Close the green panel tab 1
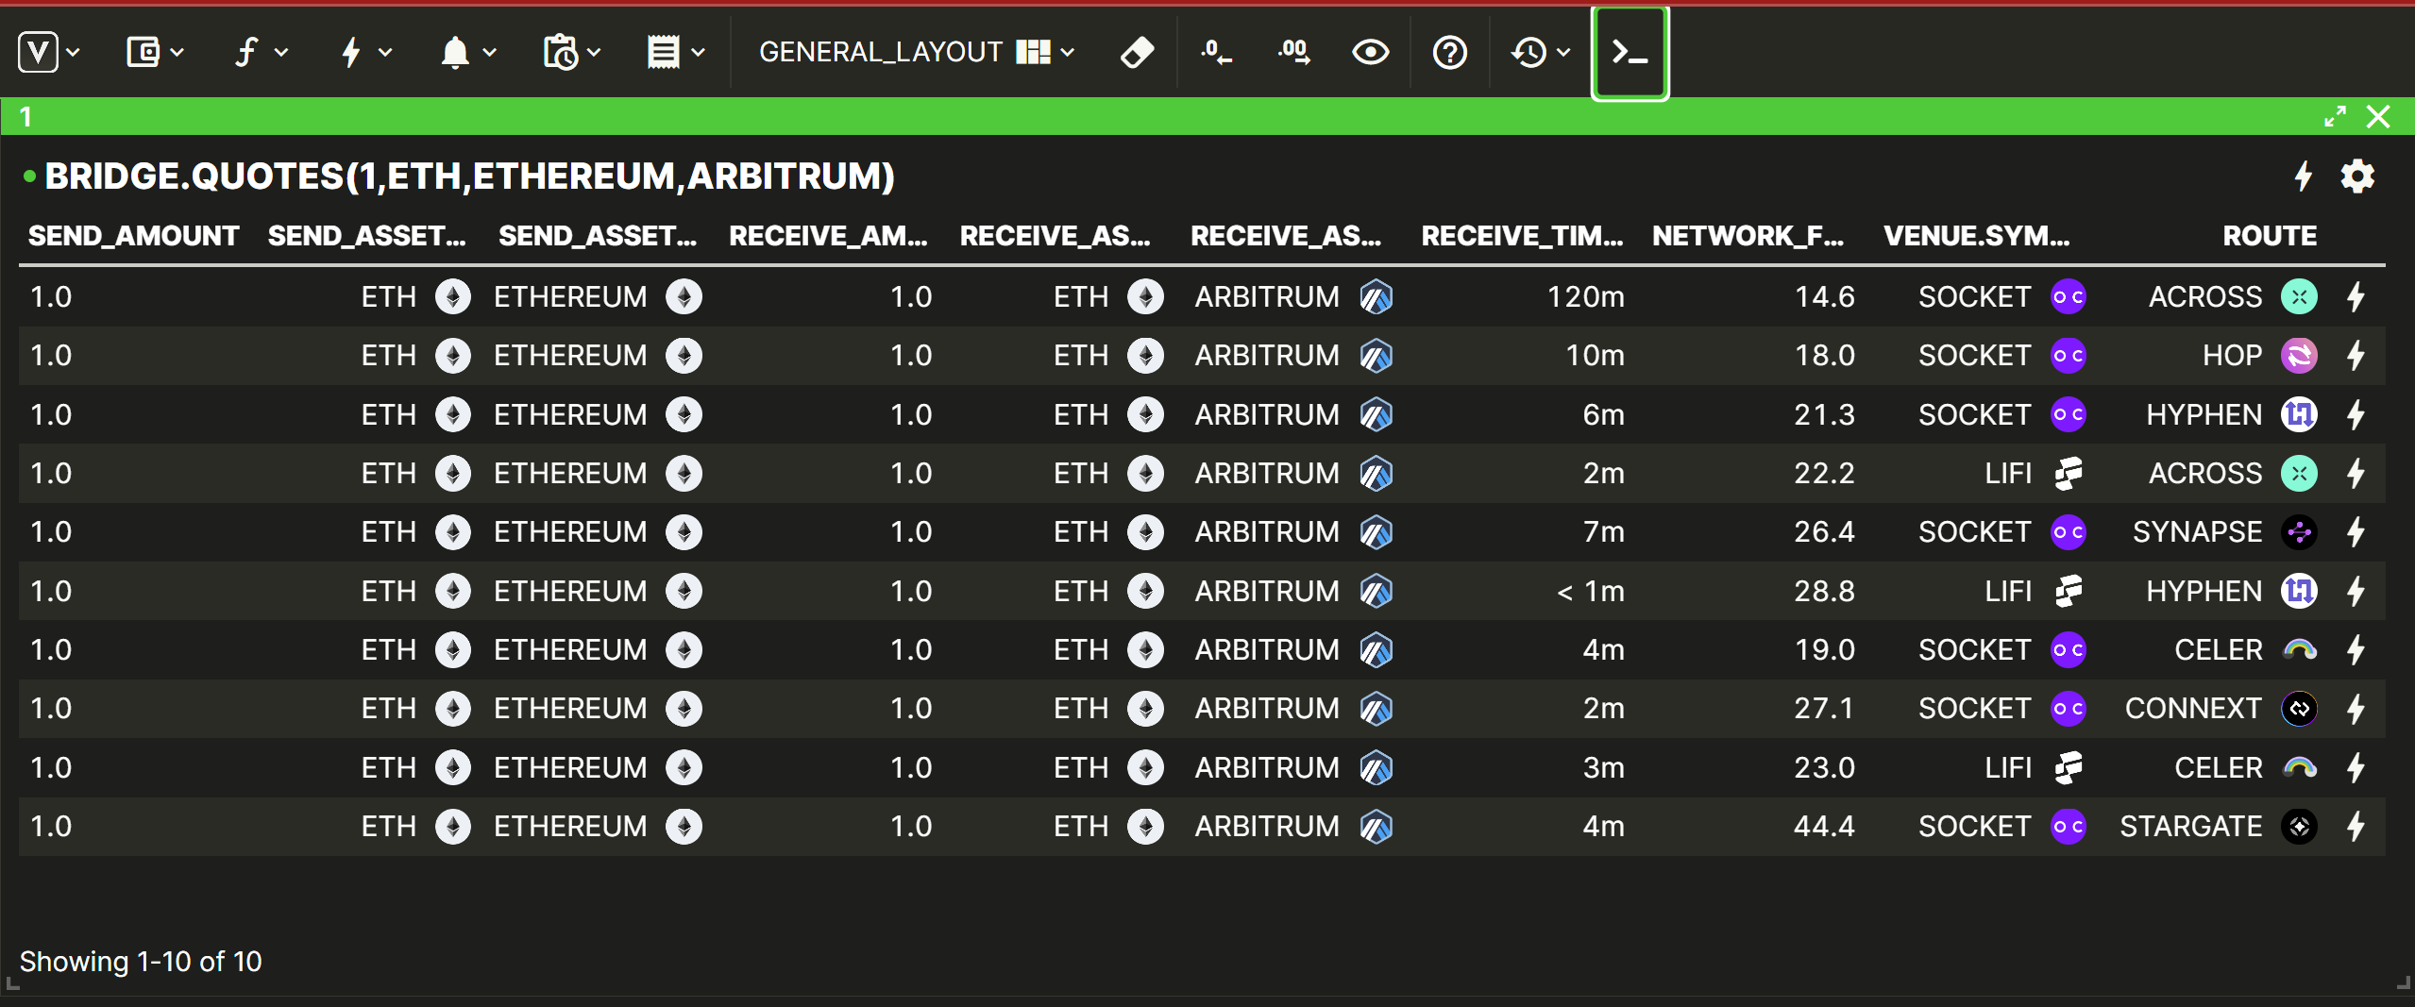Screen dimensions: 2415x1007 point(2378,116)
